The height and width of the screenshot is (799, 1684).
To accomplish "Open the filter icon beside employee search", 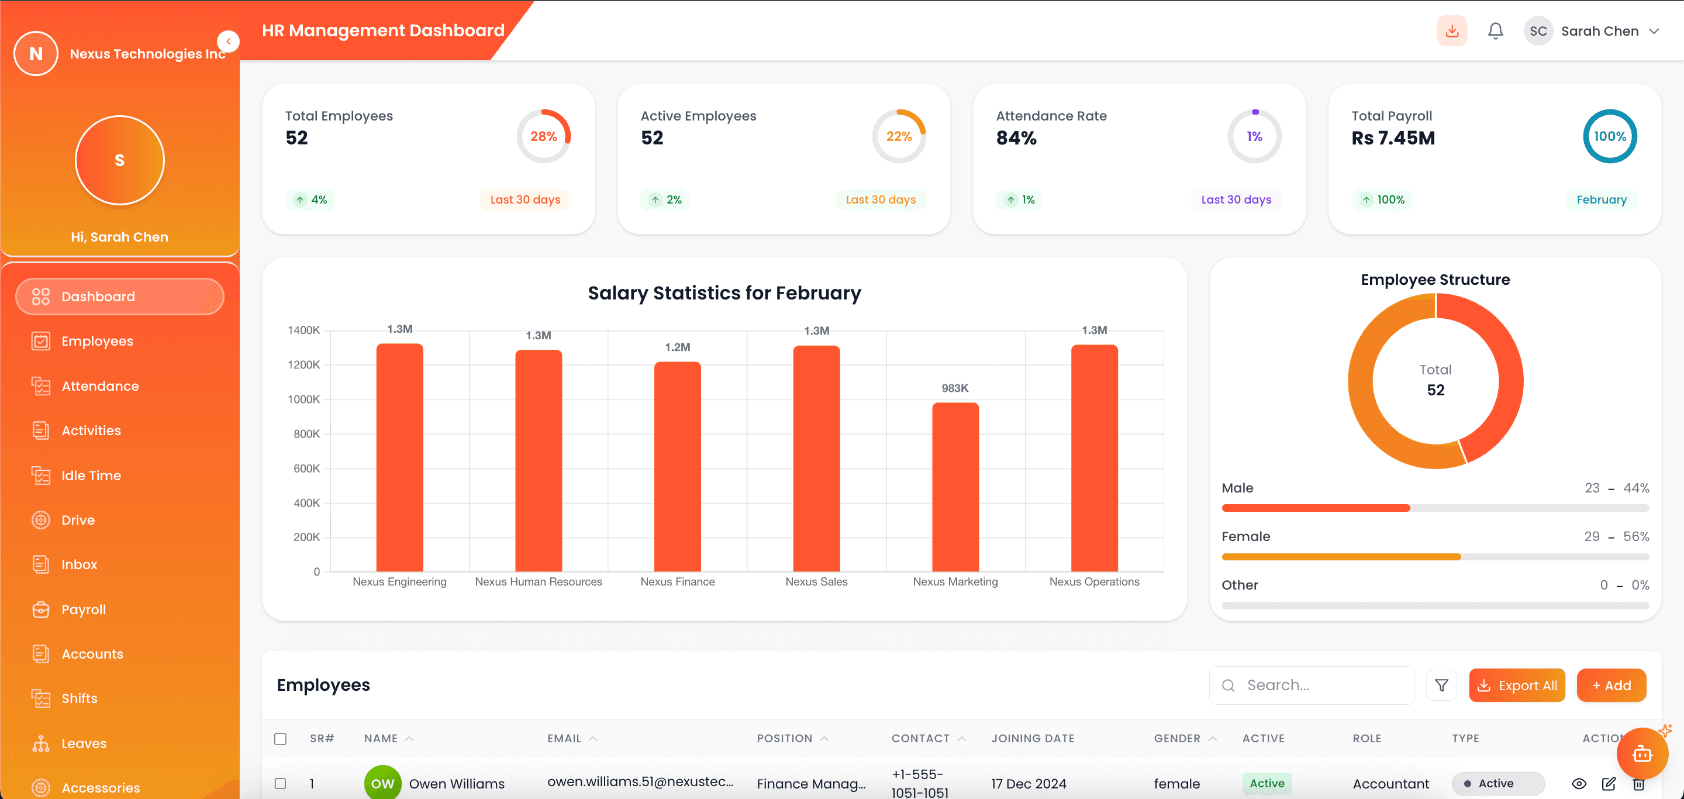I will click(1441, 684).
